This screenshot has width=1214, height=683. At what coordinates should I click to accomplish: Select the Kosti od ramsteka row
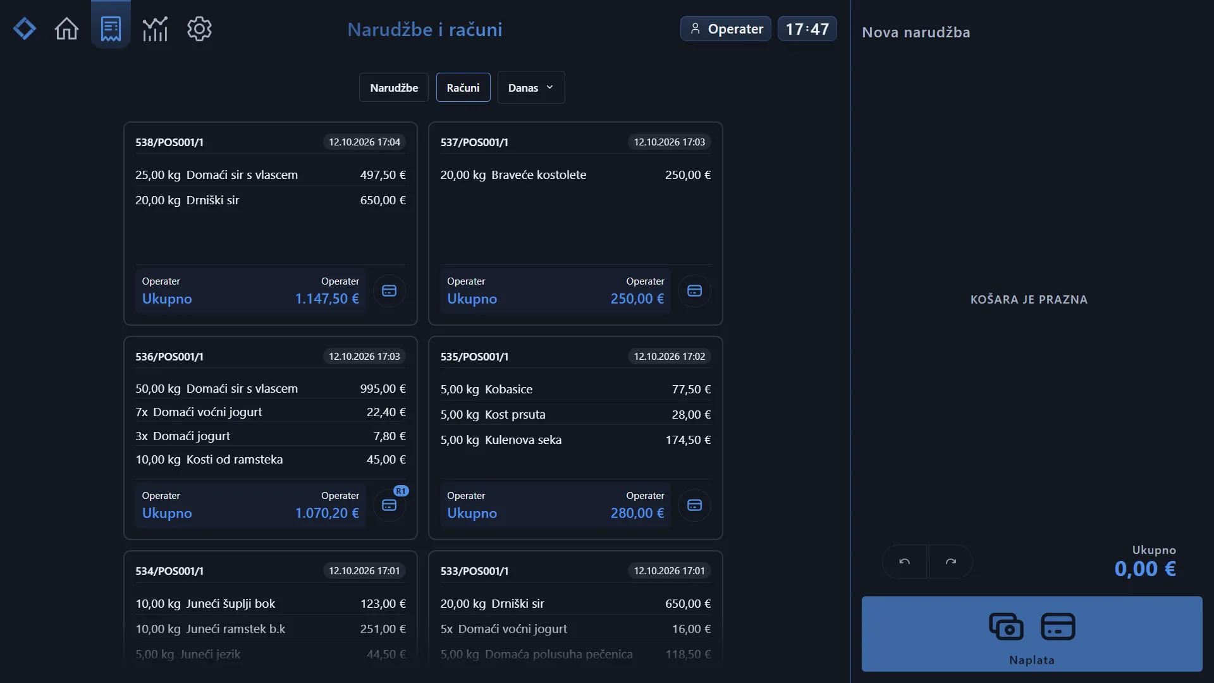pos(271,460)
